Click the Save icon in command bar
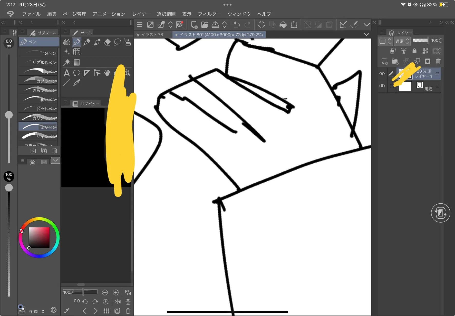 [x=215, y=25]
